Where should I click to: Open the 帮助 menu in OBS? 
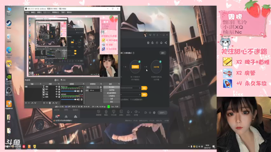(x=69, y=12)
